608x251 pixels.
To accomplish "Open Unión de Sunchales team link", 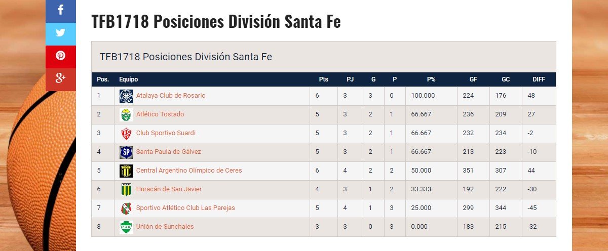I will coord(165,227).
